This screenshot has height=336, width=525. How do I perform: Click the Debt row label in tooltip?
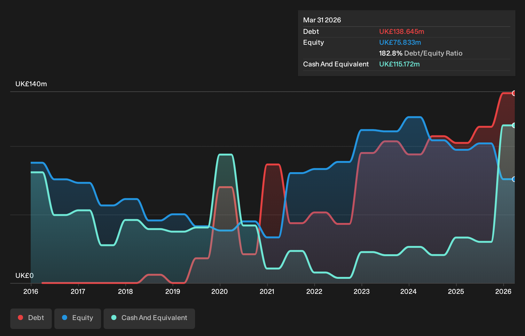click(311, 32)
